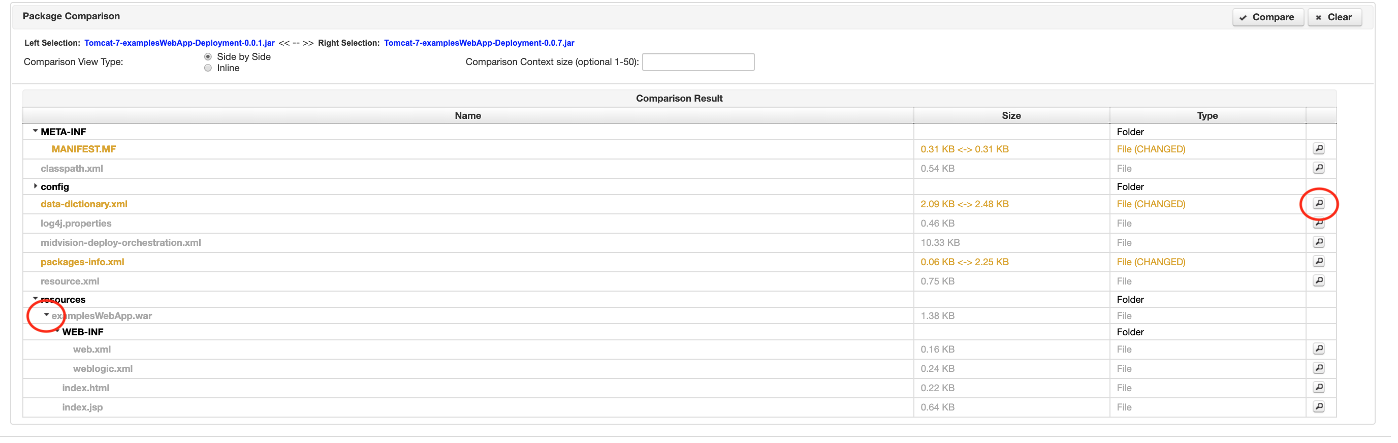Click the Package Comparison panel title
The image size is (1398, 443).
[72, 16]
